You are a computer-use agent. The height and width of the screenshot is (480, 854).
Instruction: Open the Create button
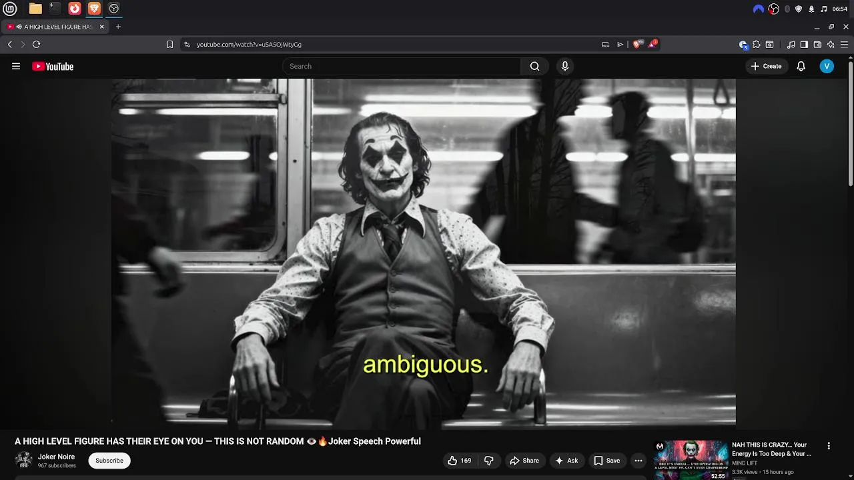(x=766, y=66)
